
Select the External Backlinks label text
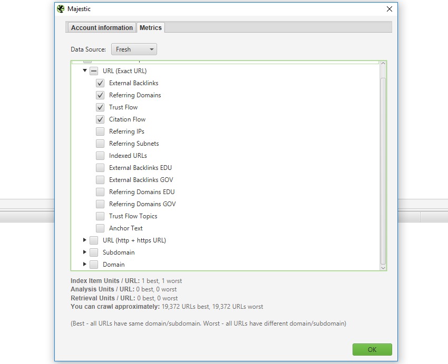pyautogui.click(x=133, y=83)
